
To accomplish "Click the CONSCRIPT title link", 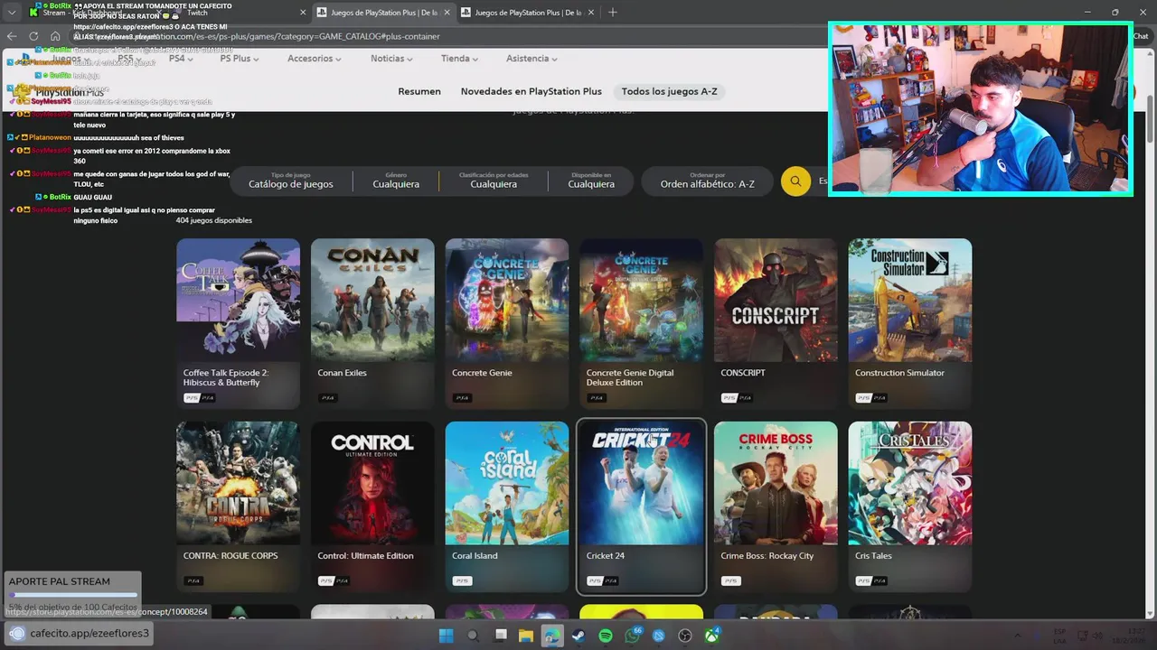I will point(743,373).
